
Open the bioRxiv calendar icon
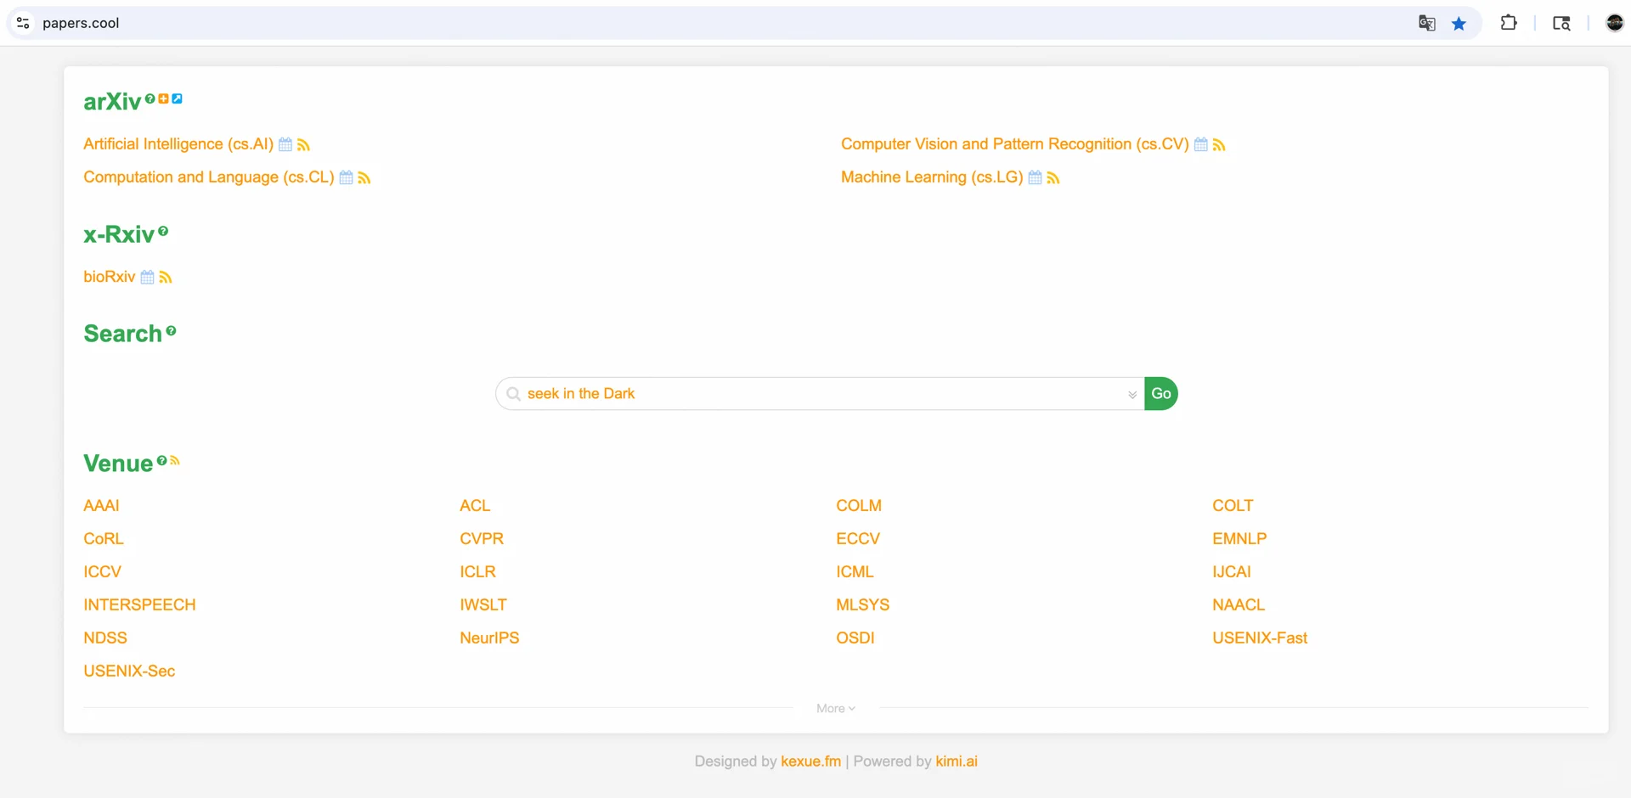[x=147, y=278]
